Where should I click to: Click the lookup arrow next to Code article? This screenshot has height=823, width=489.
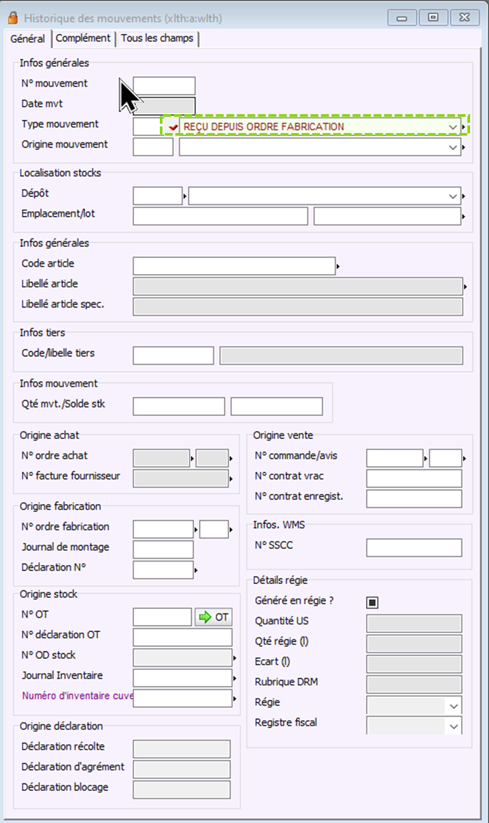pos(338,267)
